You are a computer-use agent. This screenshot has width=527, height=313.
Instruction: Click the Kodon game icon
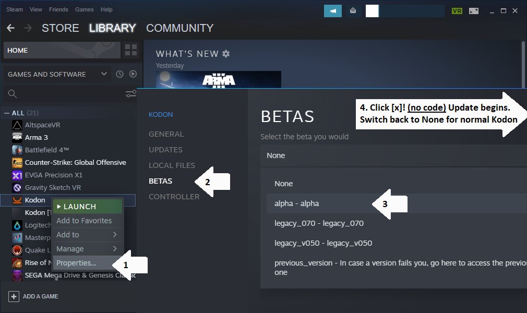coord(17,200)
